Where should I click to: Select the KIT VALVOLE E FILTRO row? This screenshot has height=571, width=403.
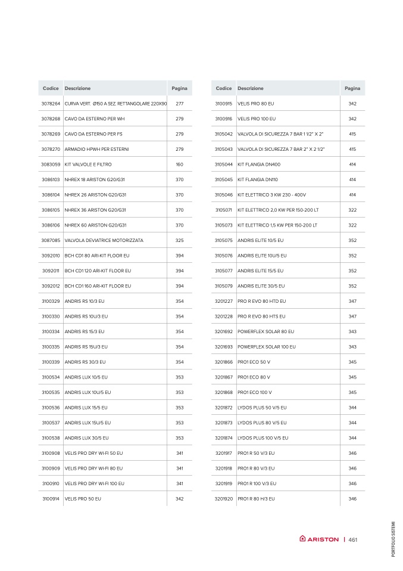click(x=115, y=165)
